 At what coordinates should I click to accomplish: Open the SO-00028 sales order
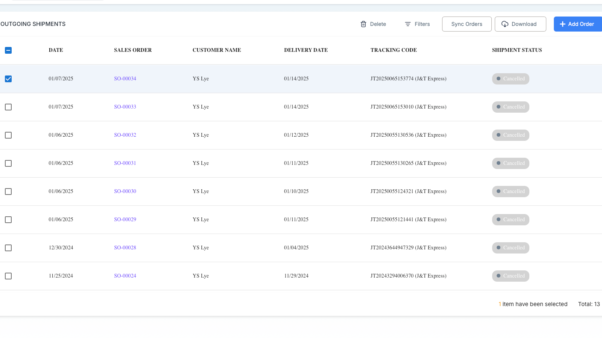click(x=125, y=248)
